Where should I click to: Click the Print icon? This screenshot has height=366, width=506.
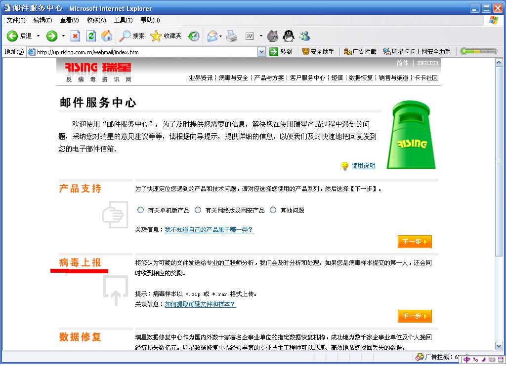click(x=232, y=36)
